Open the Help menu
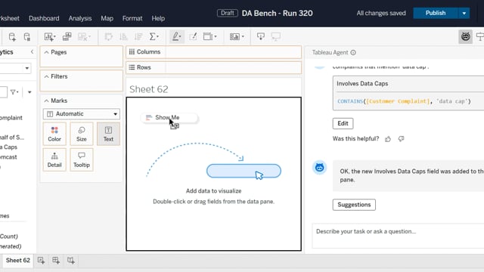 tap(158, 18)
